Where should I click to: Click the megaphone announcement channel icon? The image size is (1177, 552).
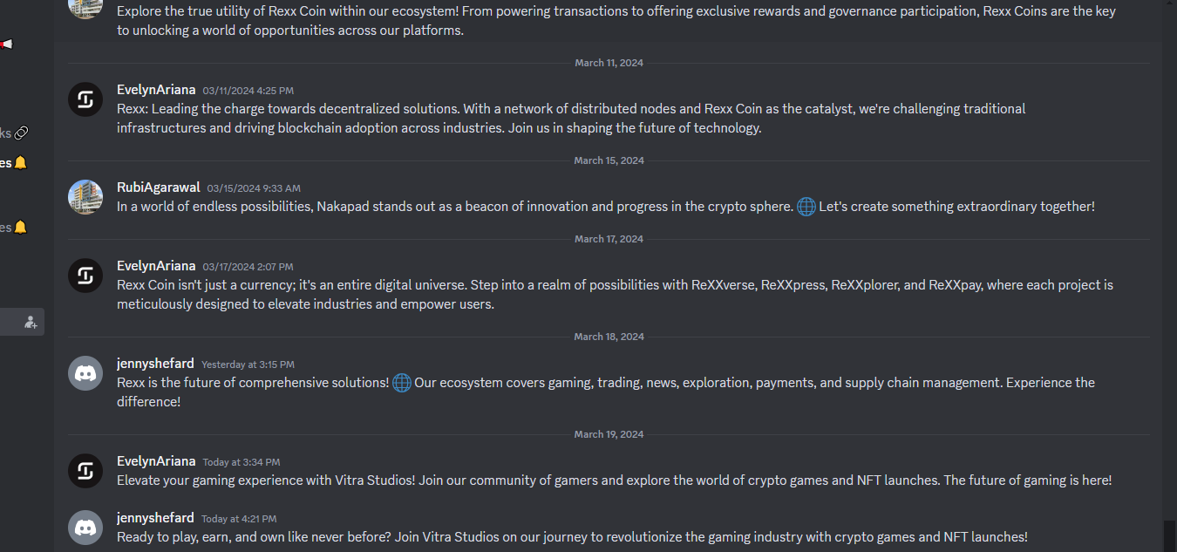[6, 44]
